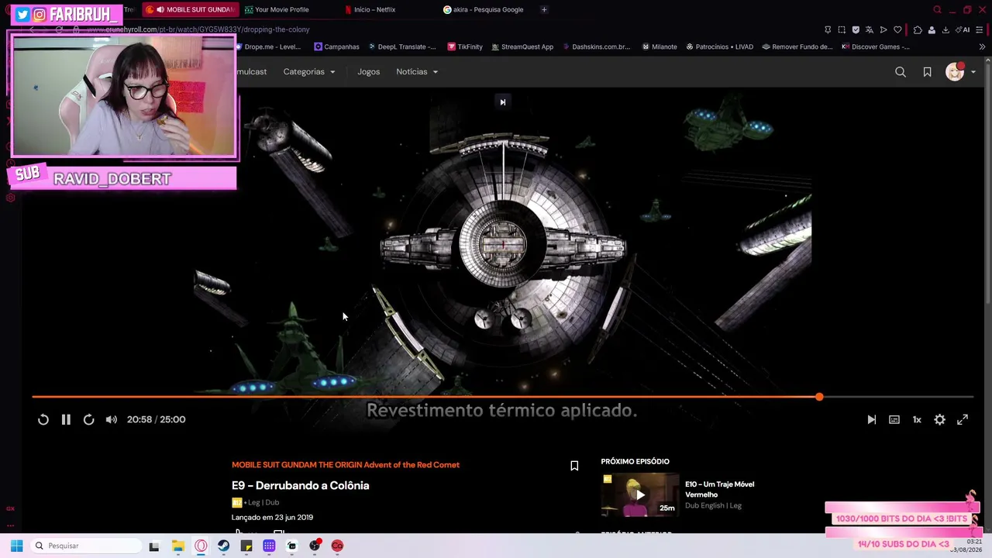The height and width of the screenshot is (558, 992).
Task: Click the browser heart favorite icon
Action: (897, 29)
